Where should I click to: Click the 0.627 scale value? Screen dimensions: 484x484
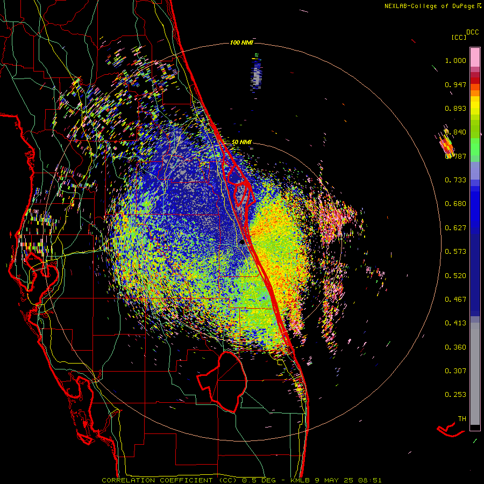pyautogui.click(x=455, y=228)
